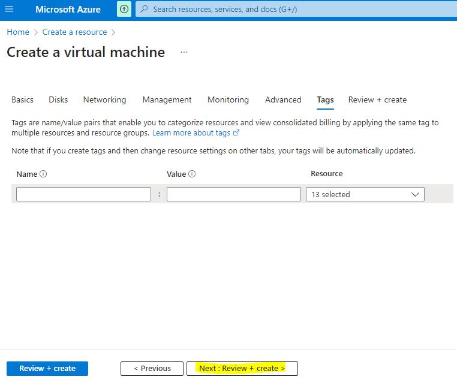Select the Monitoring tab
The height and width of the screenshot is (383, 457).
point(228,100)
